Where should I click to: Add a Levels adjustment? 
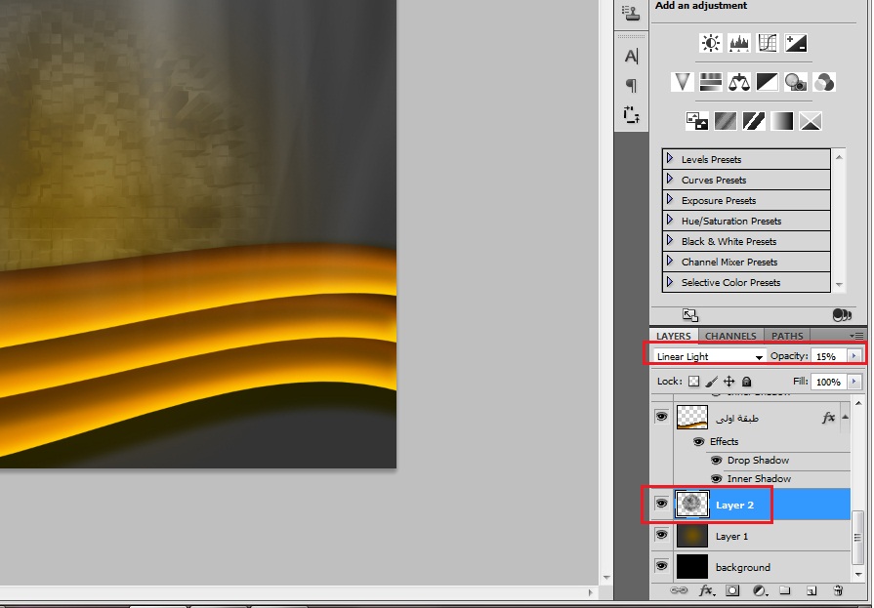pos(739,43)
